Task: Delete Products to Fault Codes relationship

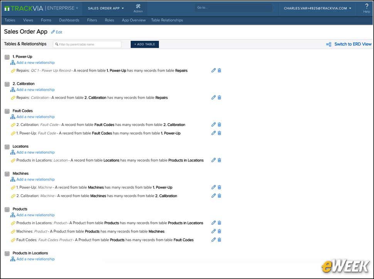Action: click(219, 240)
